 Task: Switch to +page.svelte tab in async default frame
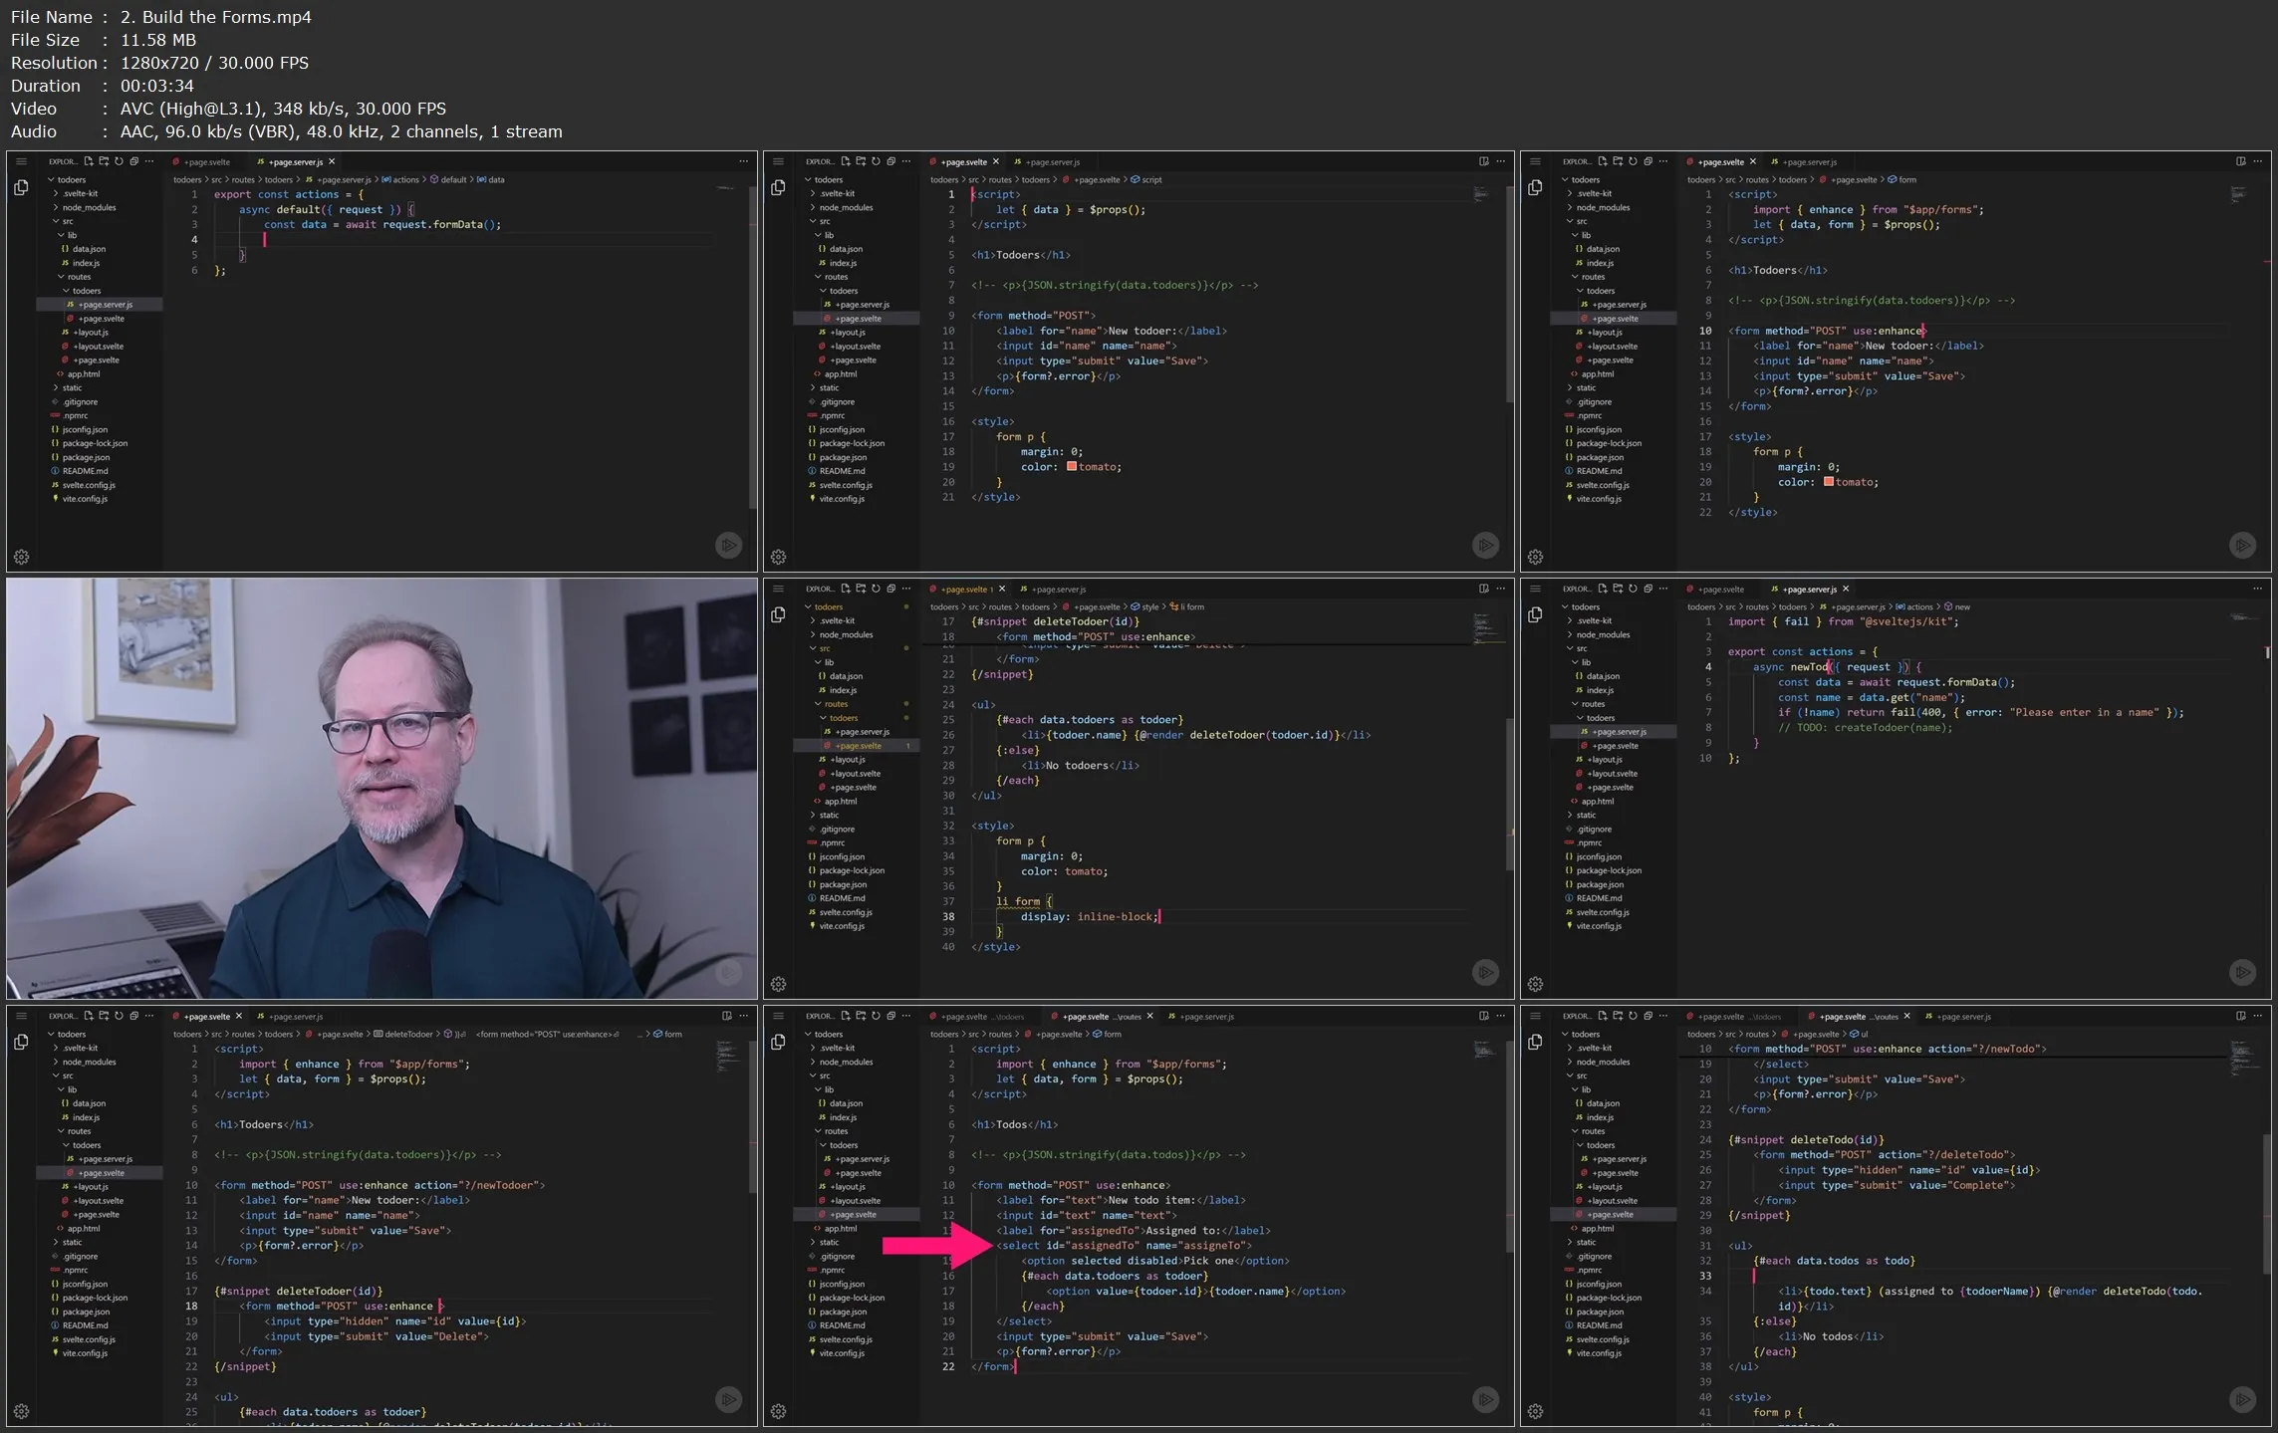[202, 161]
